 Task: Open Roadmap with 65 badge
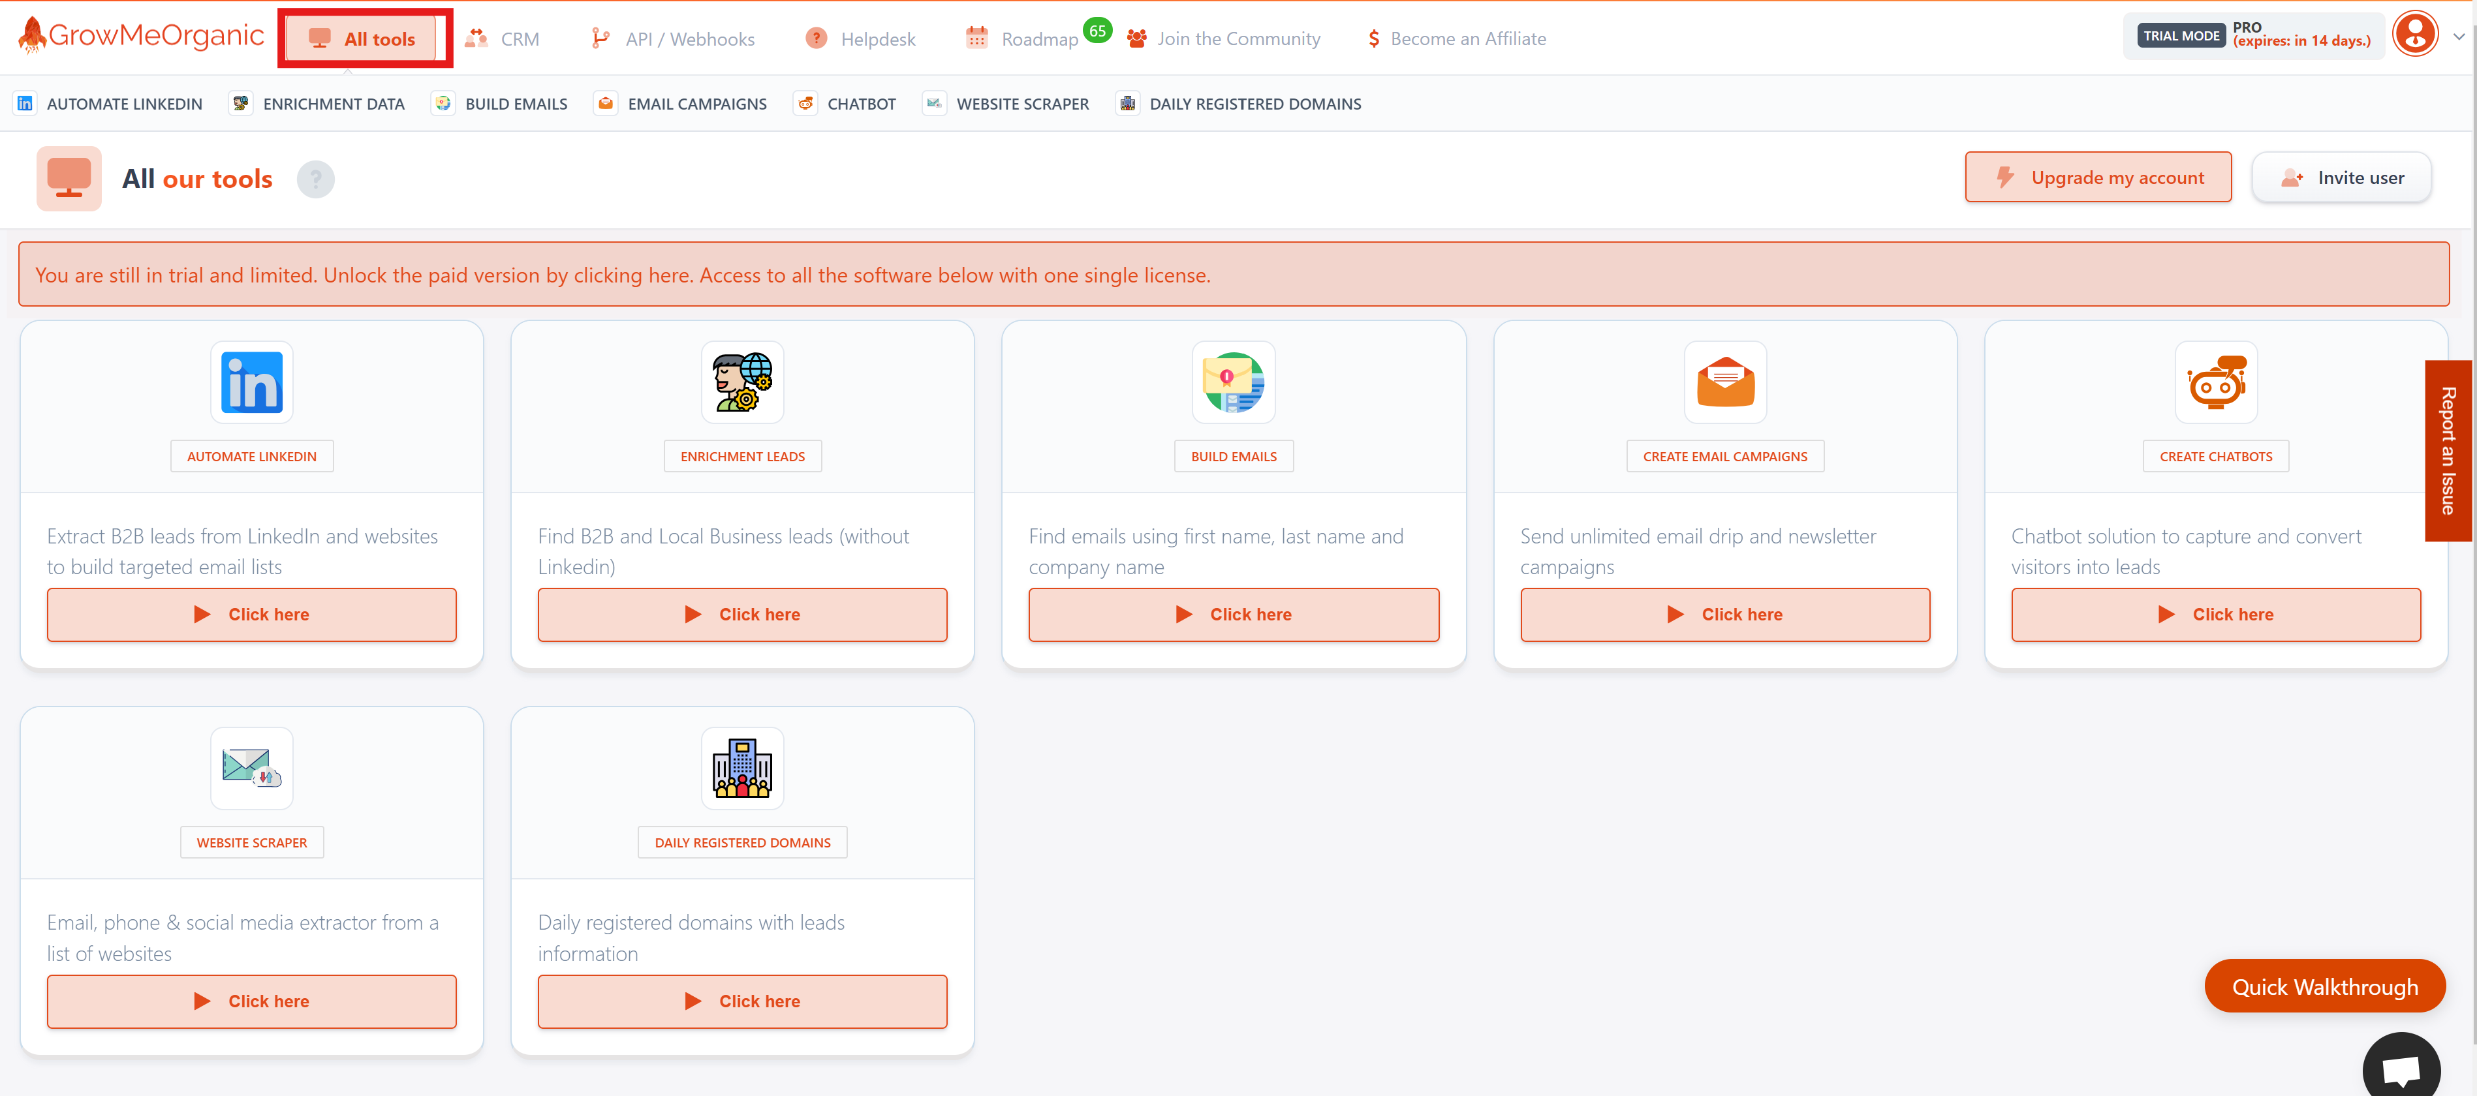1038,38
